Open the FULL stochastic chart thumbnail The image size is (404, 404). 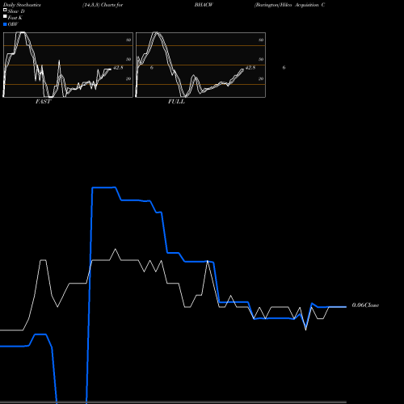pos(200,65)
